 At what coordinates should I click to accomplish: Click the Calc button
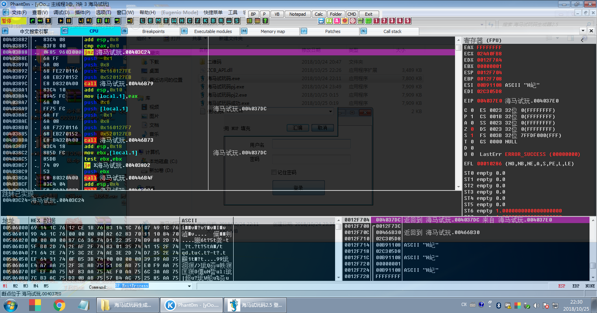coord(319,14)
